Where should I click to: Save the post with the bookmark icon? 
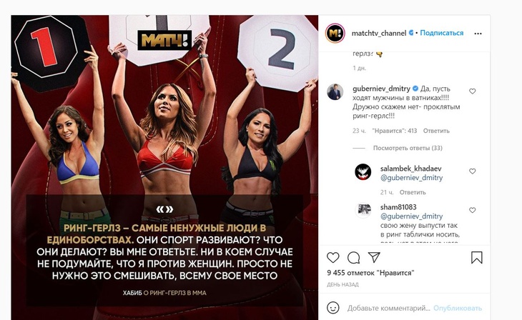(477, 258)
